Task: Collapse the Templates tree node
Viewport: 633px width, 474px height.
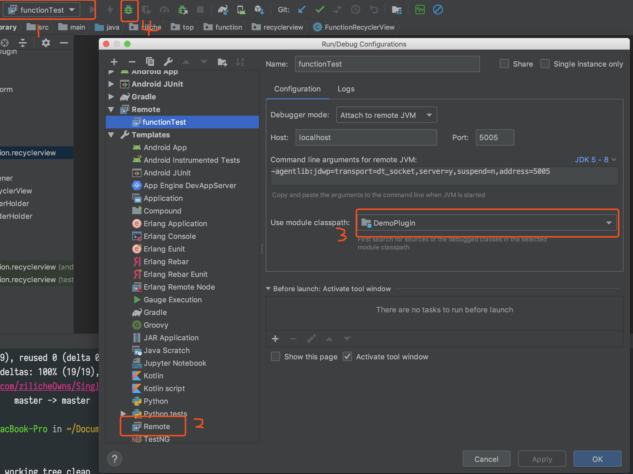Action: pos(111,135)
